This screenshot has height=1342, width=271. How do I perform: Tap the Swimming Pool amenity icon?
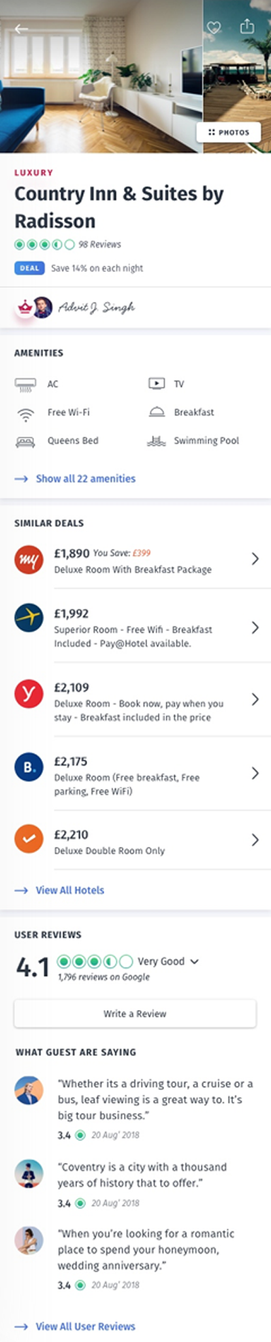[x=157, y=441]
